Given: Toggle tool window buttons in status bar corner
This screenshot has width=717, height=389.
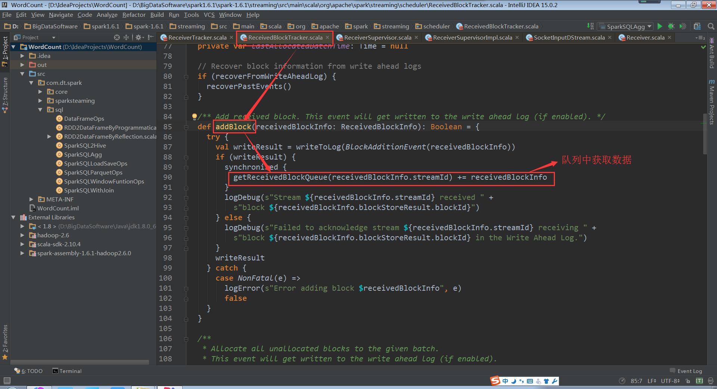Looking at the screenshot, I should pyautogui.click(x=6, y=381).
